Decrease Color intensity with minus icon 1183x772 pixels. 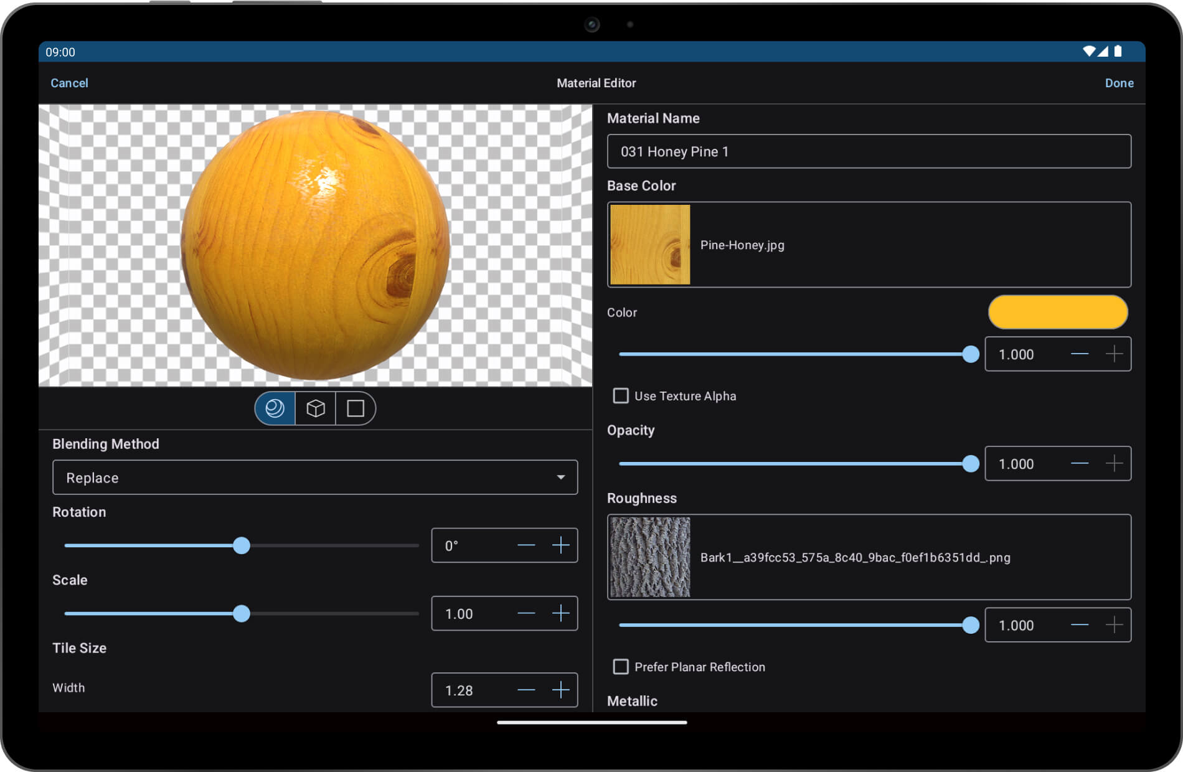[x=1080, y=354]
